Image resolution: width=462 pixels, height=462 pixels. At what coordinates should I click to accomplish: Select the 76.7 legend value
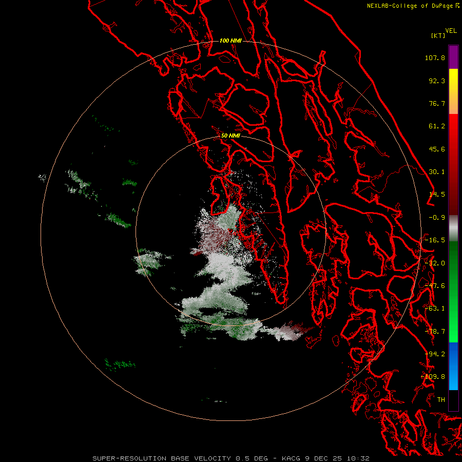[x=437, y=103]
